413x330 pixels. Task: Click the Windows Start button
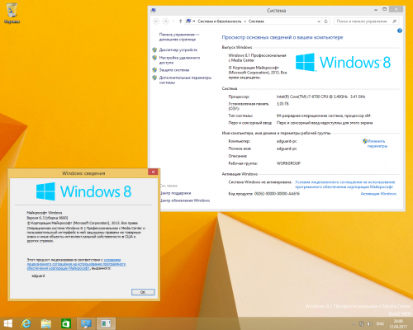click(x=8, y=323)
